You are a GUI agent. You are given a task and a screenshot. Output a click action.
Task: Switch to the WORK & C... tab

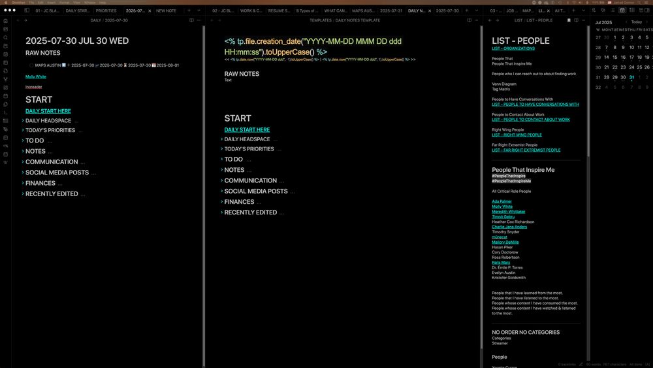251,11
